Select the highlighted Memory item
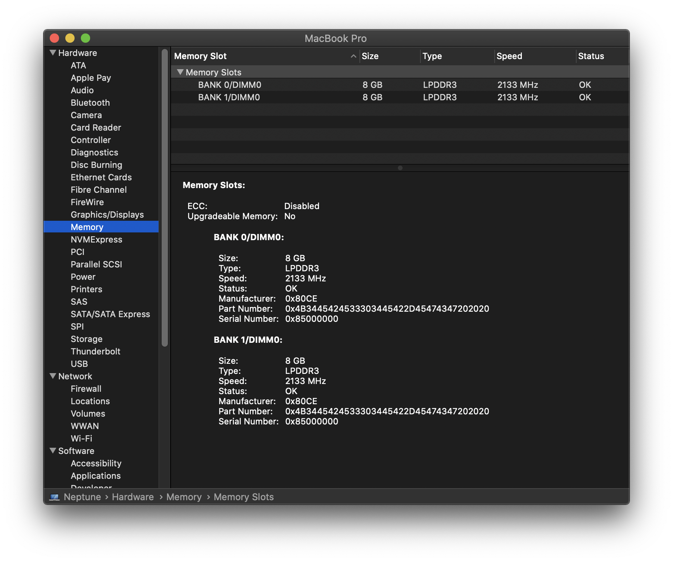The height and width of the screenshot is (562, 673). point(101,227)
